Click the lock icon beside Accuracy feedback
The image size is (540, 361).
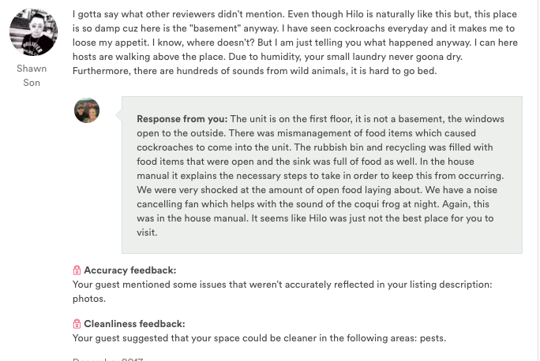click(77, 270)
